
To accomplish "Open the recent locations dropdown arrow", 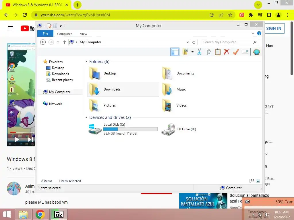I will [x=58, y=42].
